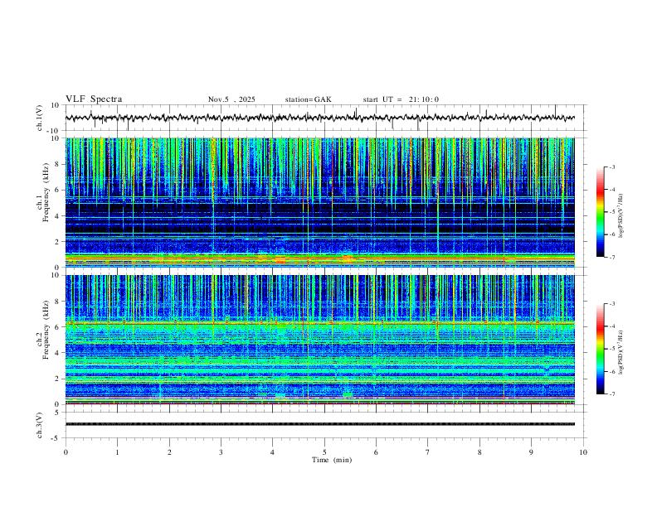The height and width of the screenshot is (507, 657).
Task: Select the "ch.1(V)" axis label
Action: 40,118
